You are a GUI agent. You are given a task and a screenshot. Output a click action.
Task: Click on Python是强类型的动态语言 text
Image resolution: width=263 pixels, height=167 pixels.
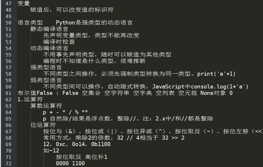point(94,22)
